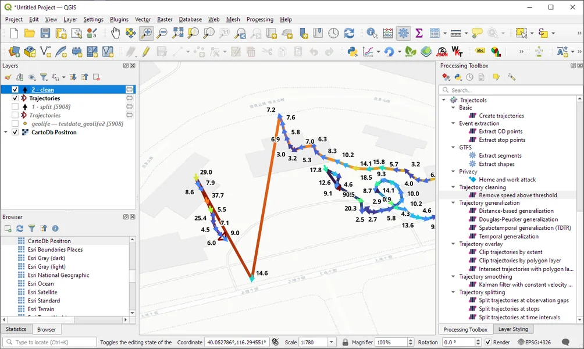Collapse the Trajectory generalization group

[x=453, y=203]
